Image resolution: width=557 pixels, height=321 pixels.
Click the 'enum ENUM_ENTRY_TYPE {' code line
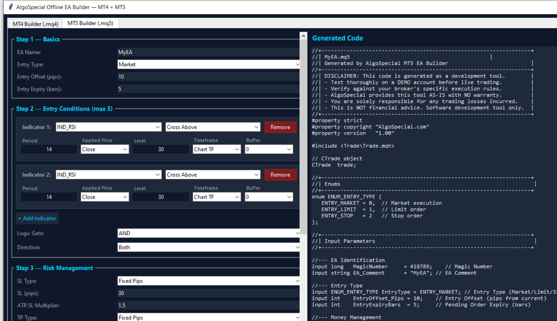[347, 197]
